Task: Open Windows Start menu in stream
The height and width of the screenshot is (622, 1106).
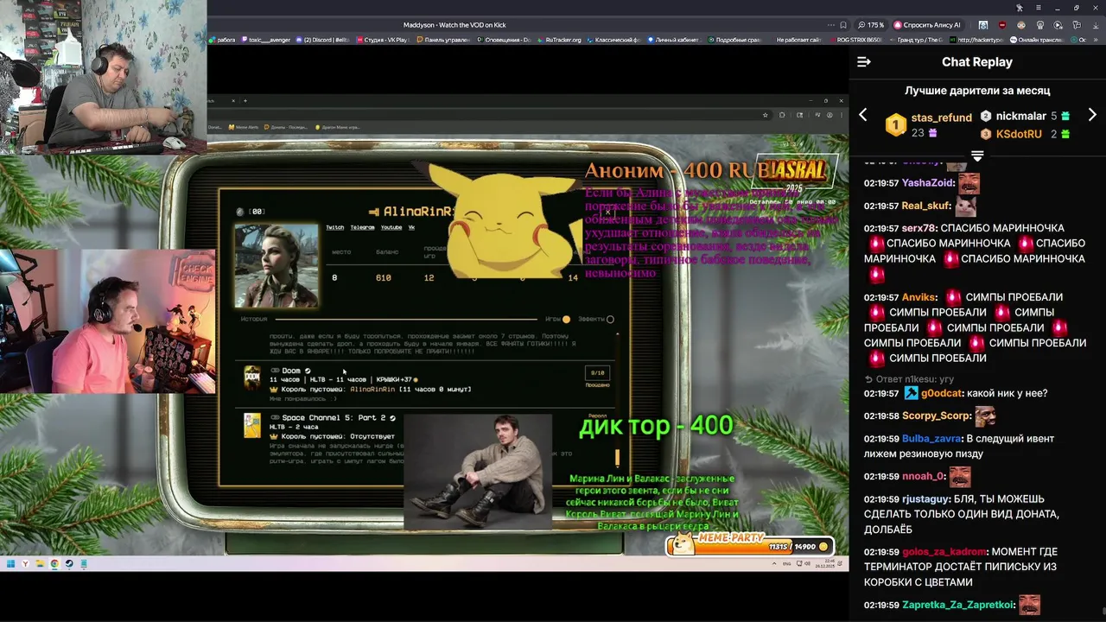Action: (12, 564)
